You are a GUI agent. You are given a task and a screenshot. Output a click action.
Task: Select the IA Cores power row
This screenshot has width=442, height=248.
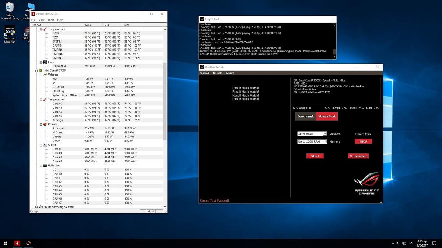tap(97, 132)
